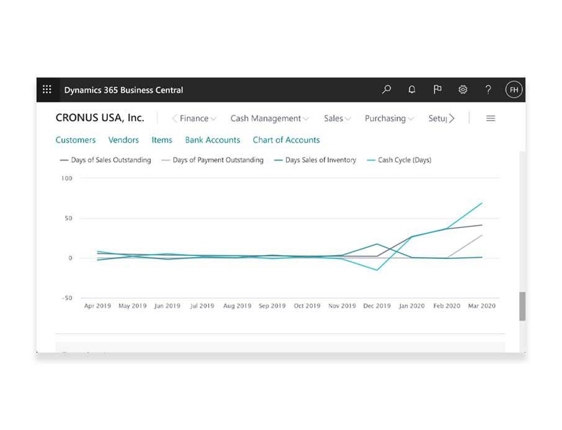Viewport: 562px width, 430px height.
Task: Click the Days of Payment Outstanding legend marker
Action: coord(164,160)
